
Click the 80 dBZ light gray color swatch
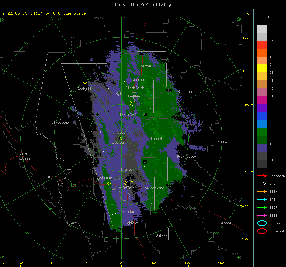(262, 29)
